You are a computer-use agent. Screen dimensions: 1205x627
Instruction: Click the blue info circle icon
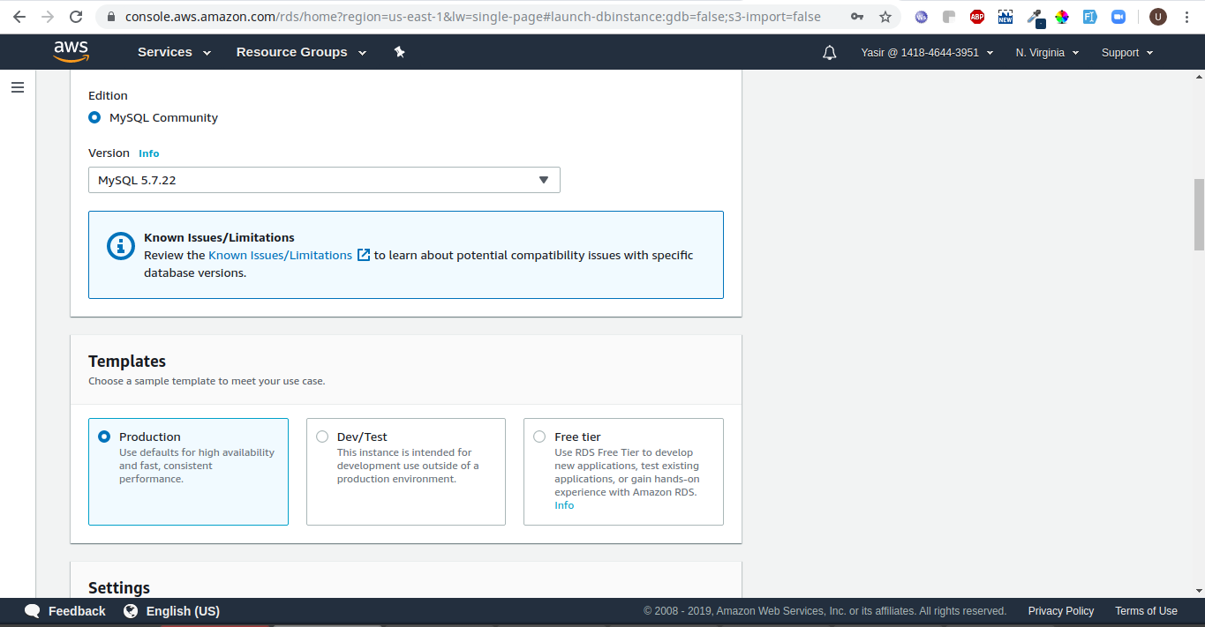(121, 246)
